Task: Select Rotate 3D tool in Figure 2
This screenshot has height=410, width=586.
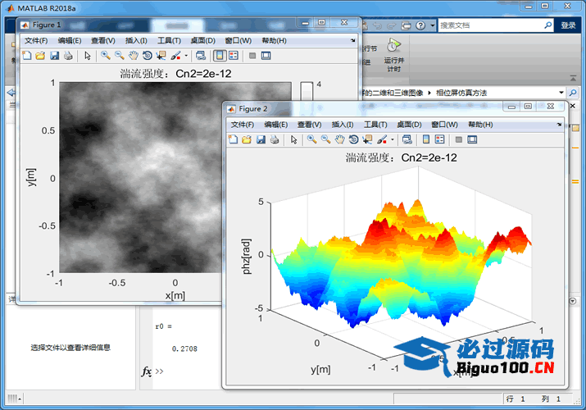Action: click(x=353, y=139)
